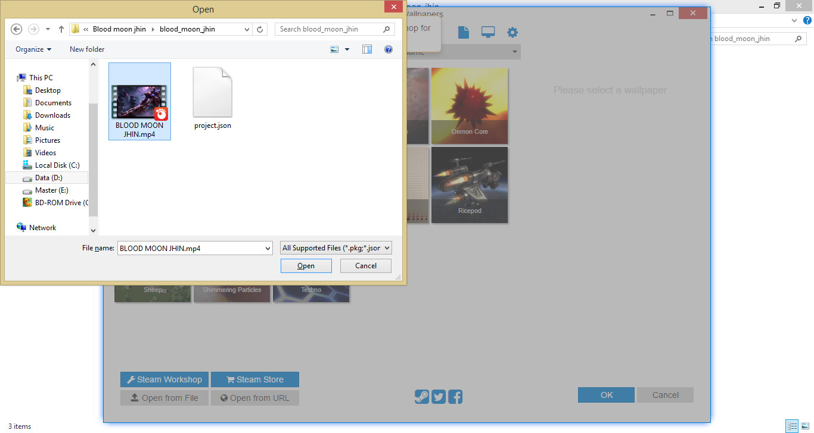Screen dimensions: 814x433
Task: Select project.json file
Action: pos(213,98)
